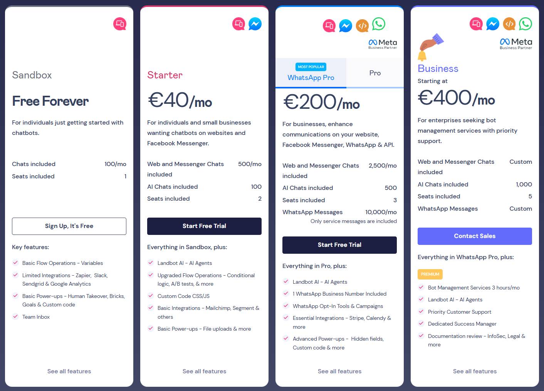Click the chat widget icon on WhatsApp Pro card

[329, 25]
